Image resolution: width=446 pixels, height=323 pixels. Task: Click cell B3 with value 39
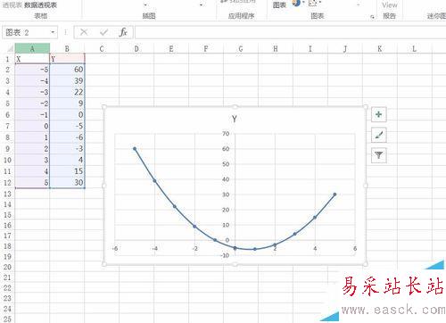coord(67,81)
